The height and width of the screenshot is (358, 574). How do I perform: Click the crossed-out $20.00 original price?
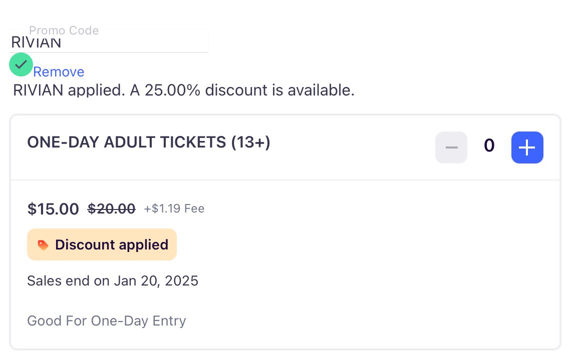111,208
